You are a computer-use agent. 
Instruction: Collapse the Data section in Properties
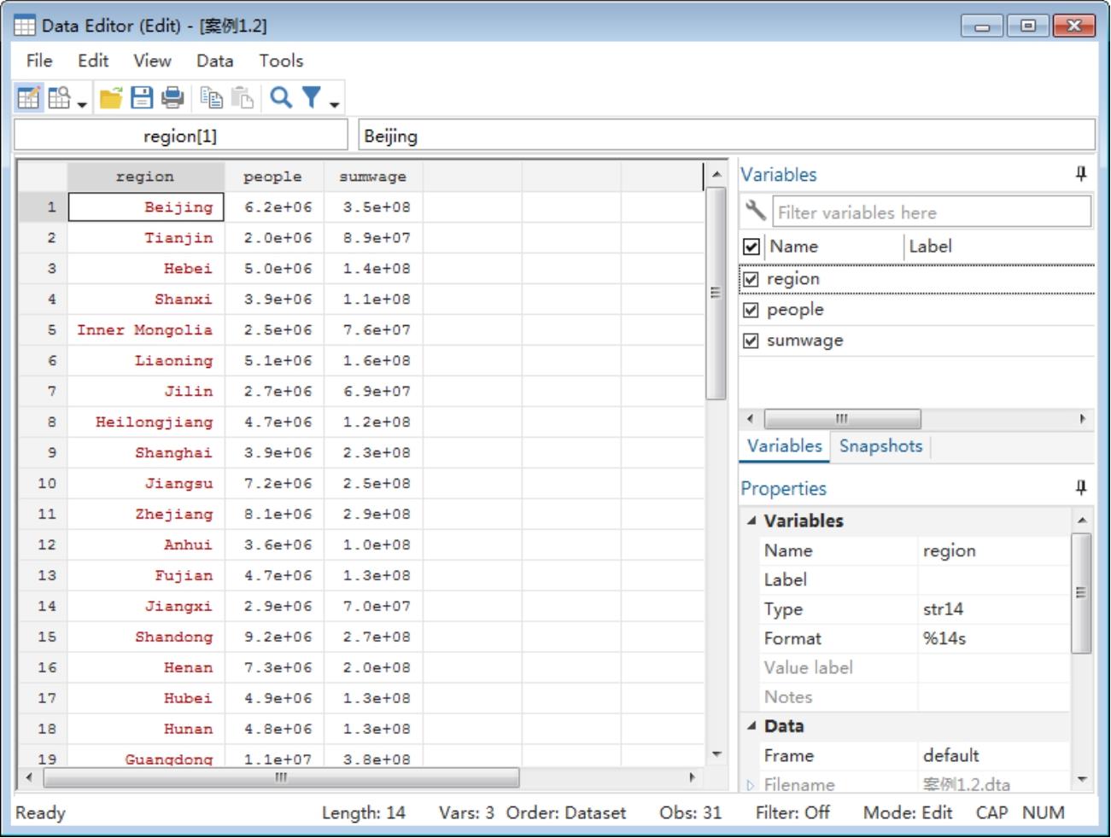(751, 726)
